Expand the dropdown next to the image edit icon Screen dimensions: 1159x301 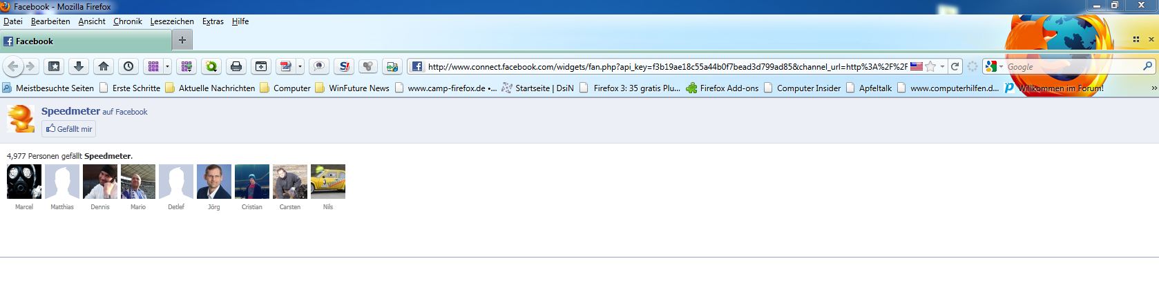(300, 66)
